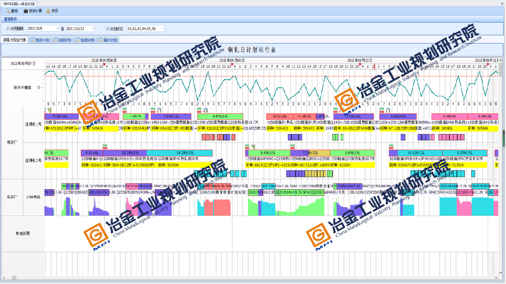Click the 2021年09月07日 date header
506x284 pixels.
23,64
